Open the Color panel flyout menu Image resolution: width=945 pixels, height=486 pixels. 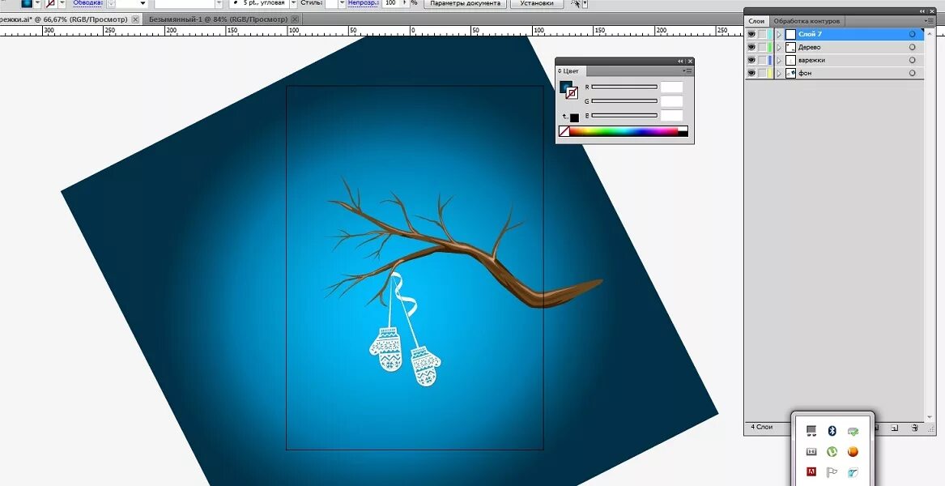point(687,70)
